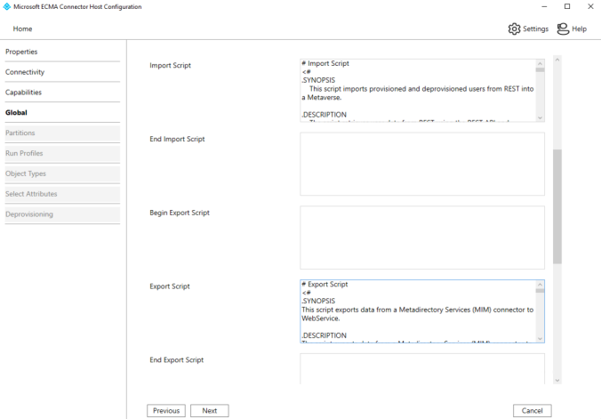
Task: Click the main page vertical scrollbar thumb
Action: [x=557, y=206]
